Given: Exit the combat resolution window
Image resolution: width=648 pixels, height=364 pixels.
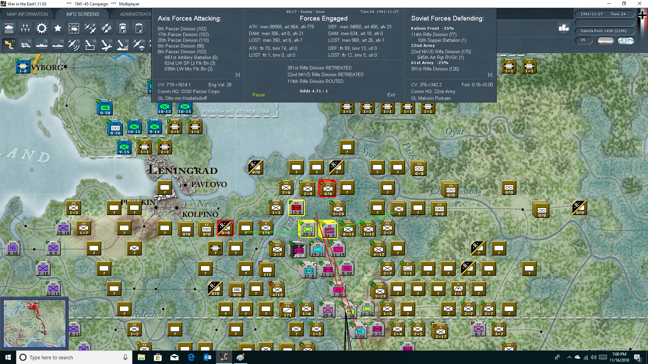Looking at the screenshot, I should tap(391, 95).
